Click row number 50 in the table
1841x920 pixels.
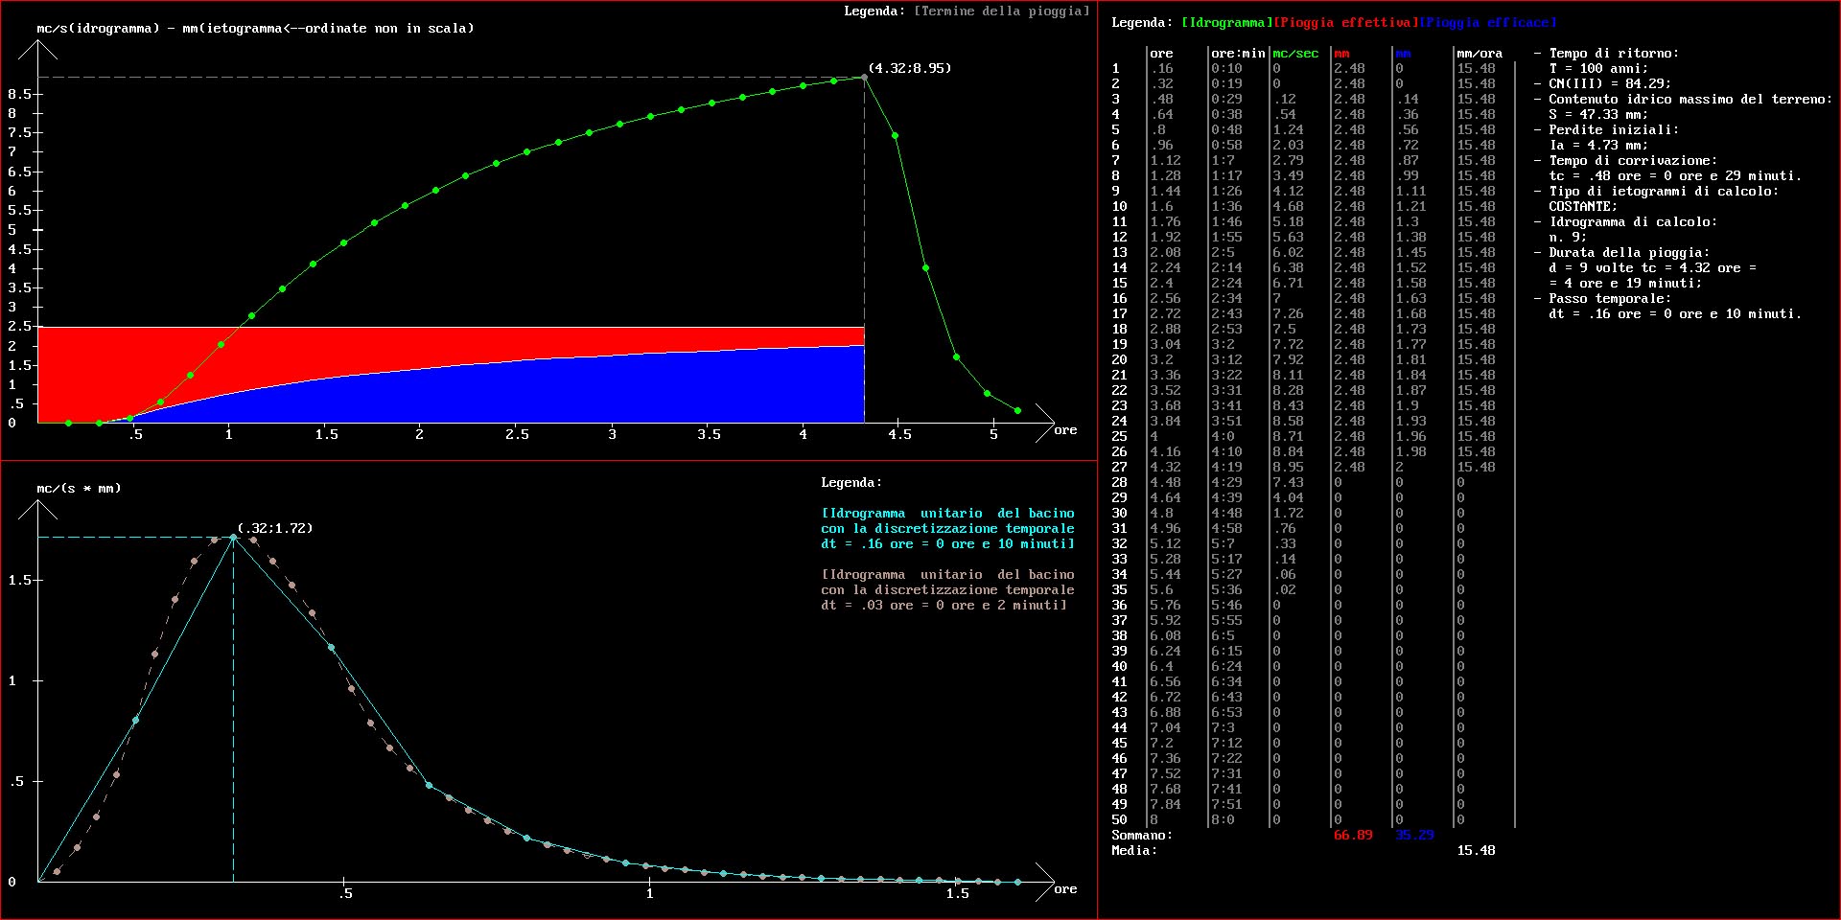1119,820
